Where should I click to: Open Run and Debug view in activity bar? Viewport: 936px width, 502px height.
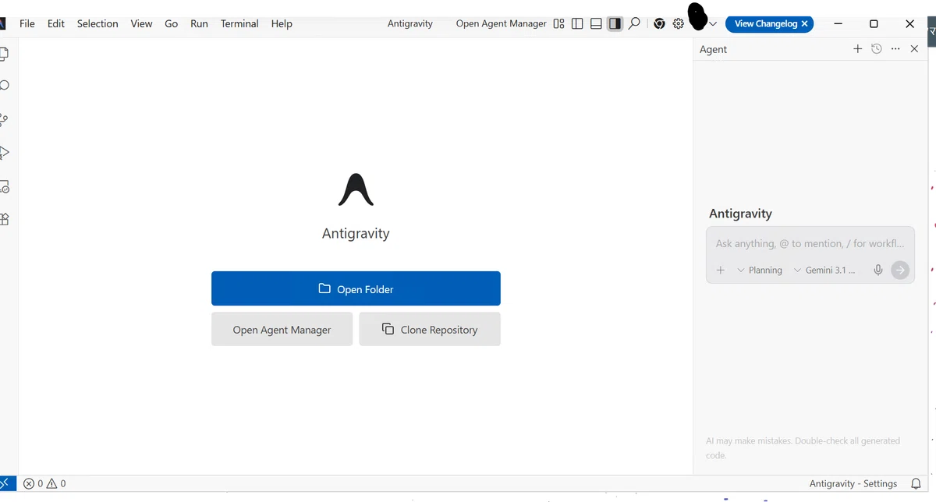click(x=3, y=153)
